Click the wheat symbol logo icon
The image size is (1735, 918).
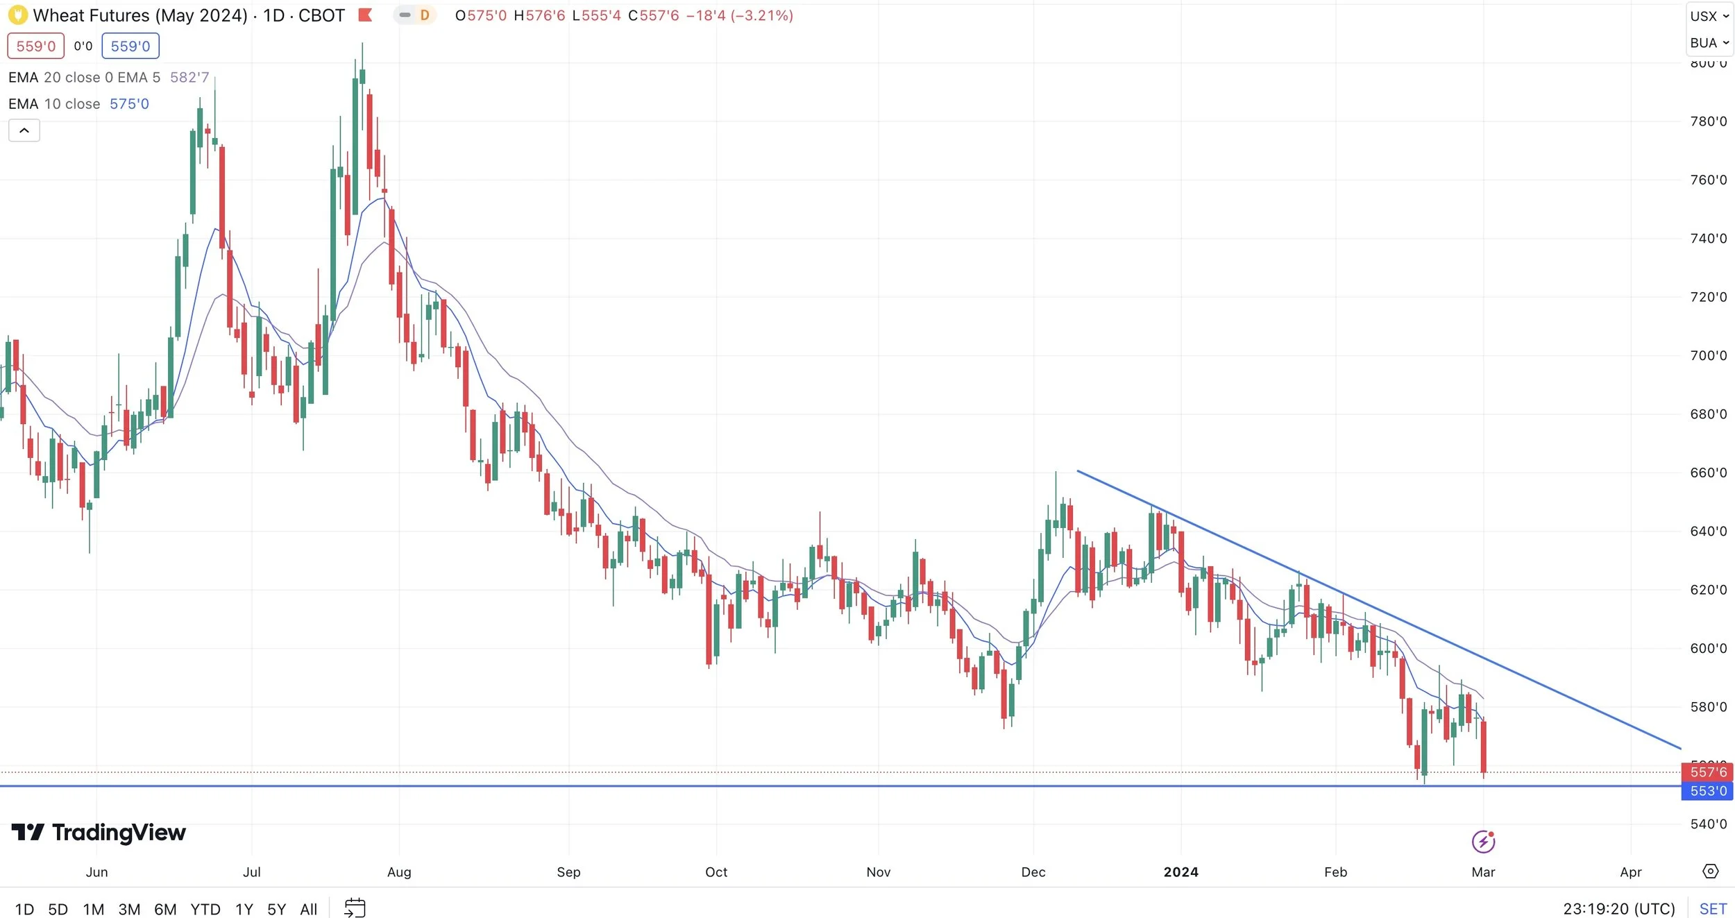17,15
